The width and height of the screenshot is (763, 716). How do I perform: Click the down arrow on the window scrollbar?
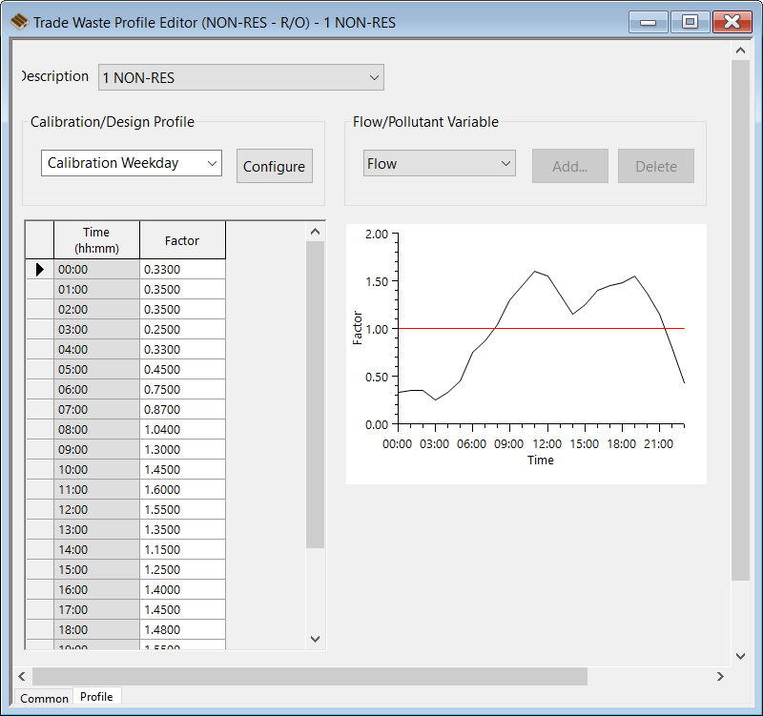(x=741, y=655)
